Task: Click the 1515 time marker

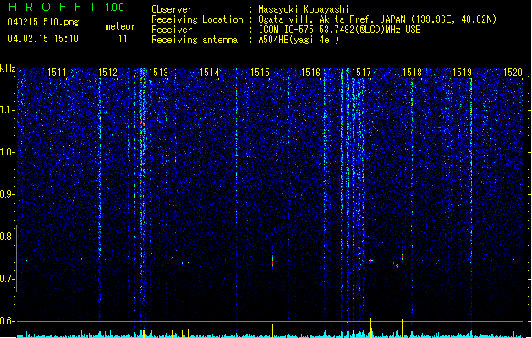Action: coord(260,73)
